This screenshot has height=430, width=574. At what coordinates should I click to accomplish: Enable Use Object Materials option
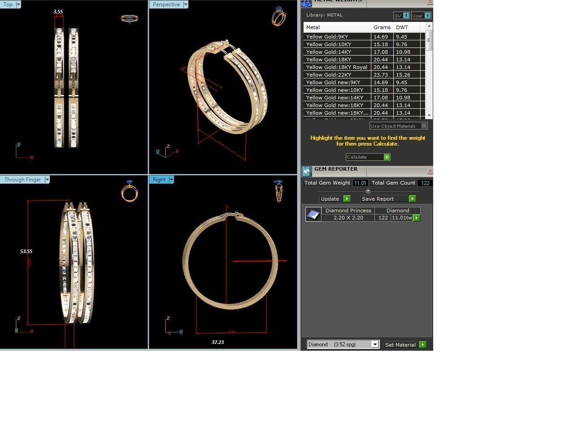(424, 126)
